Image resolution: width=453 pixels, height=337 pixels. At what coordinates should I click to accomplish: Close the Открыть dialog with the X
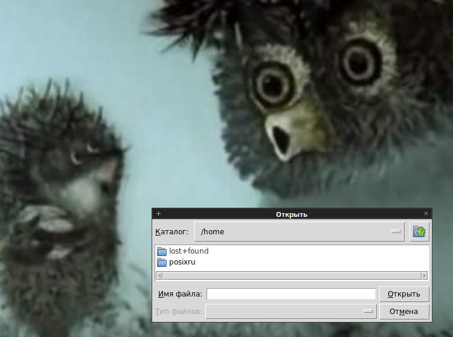click(426, 213)
